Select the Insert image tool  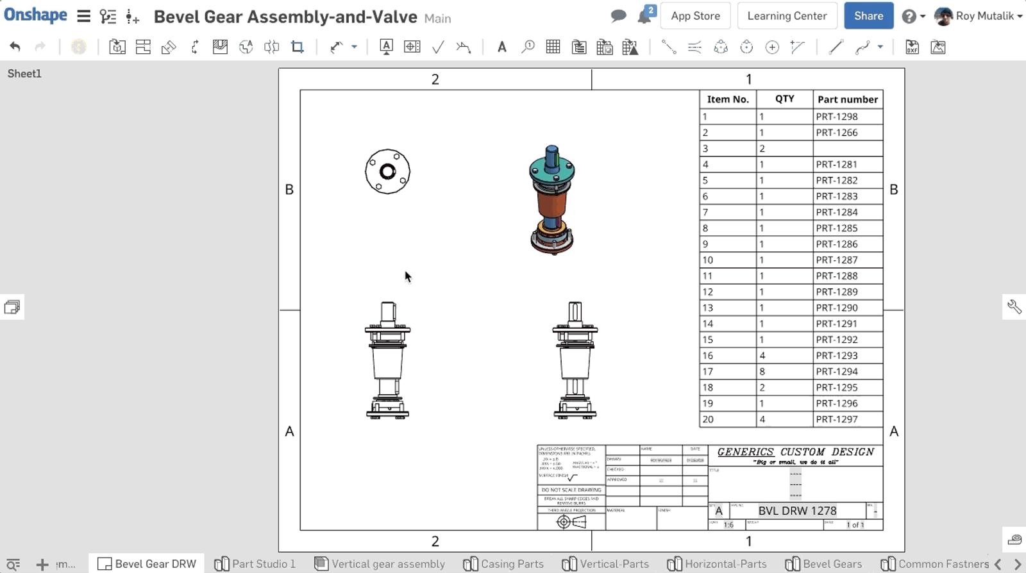tap(938, 47)
